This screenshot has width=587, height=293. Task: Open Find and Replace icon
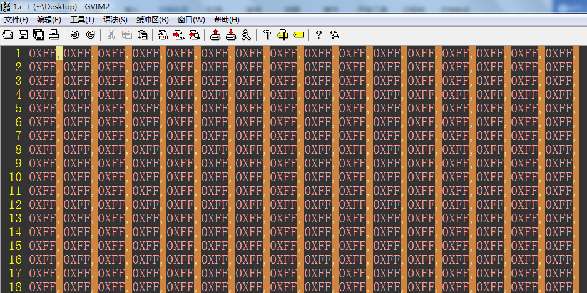coord(163,35)
